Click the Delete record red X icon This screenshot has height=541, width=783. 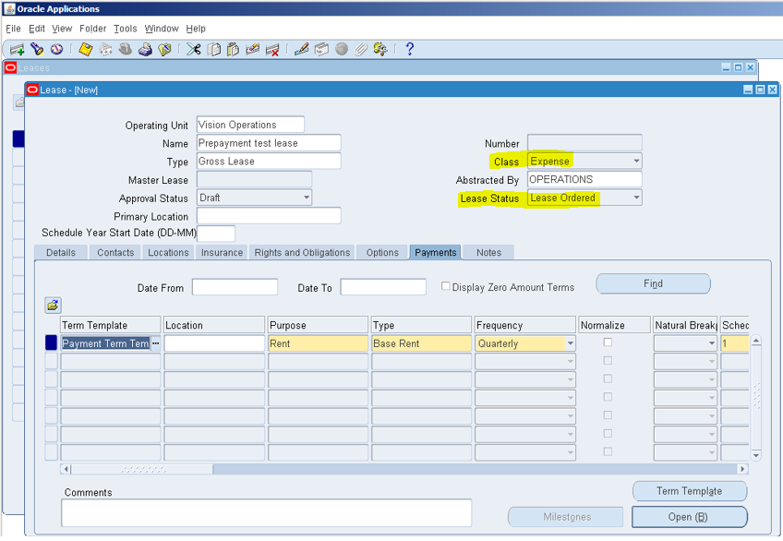272,49
